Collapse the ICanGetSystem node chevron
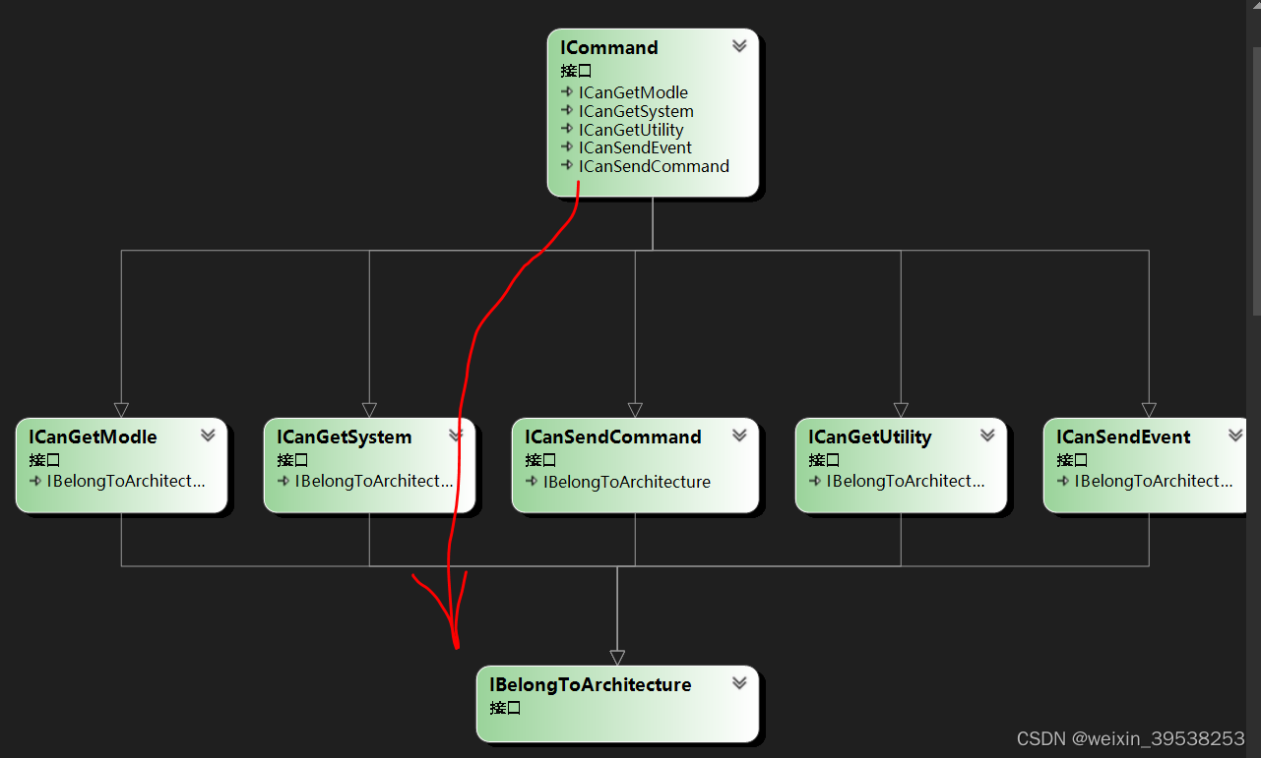 (456, 435)
